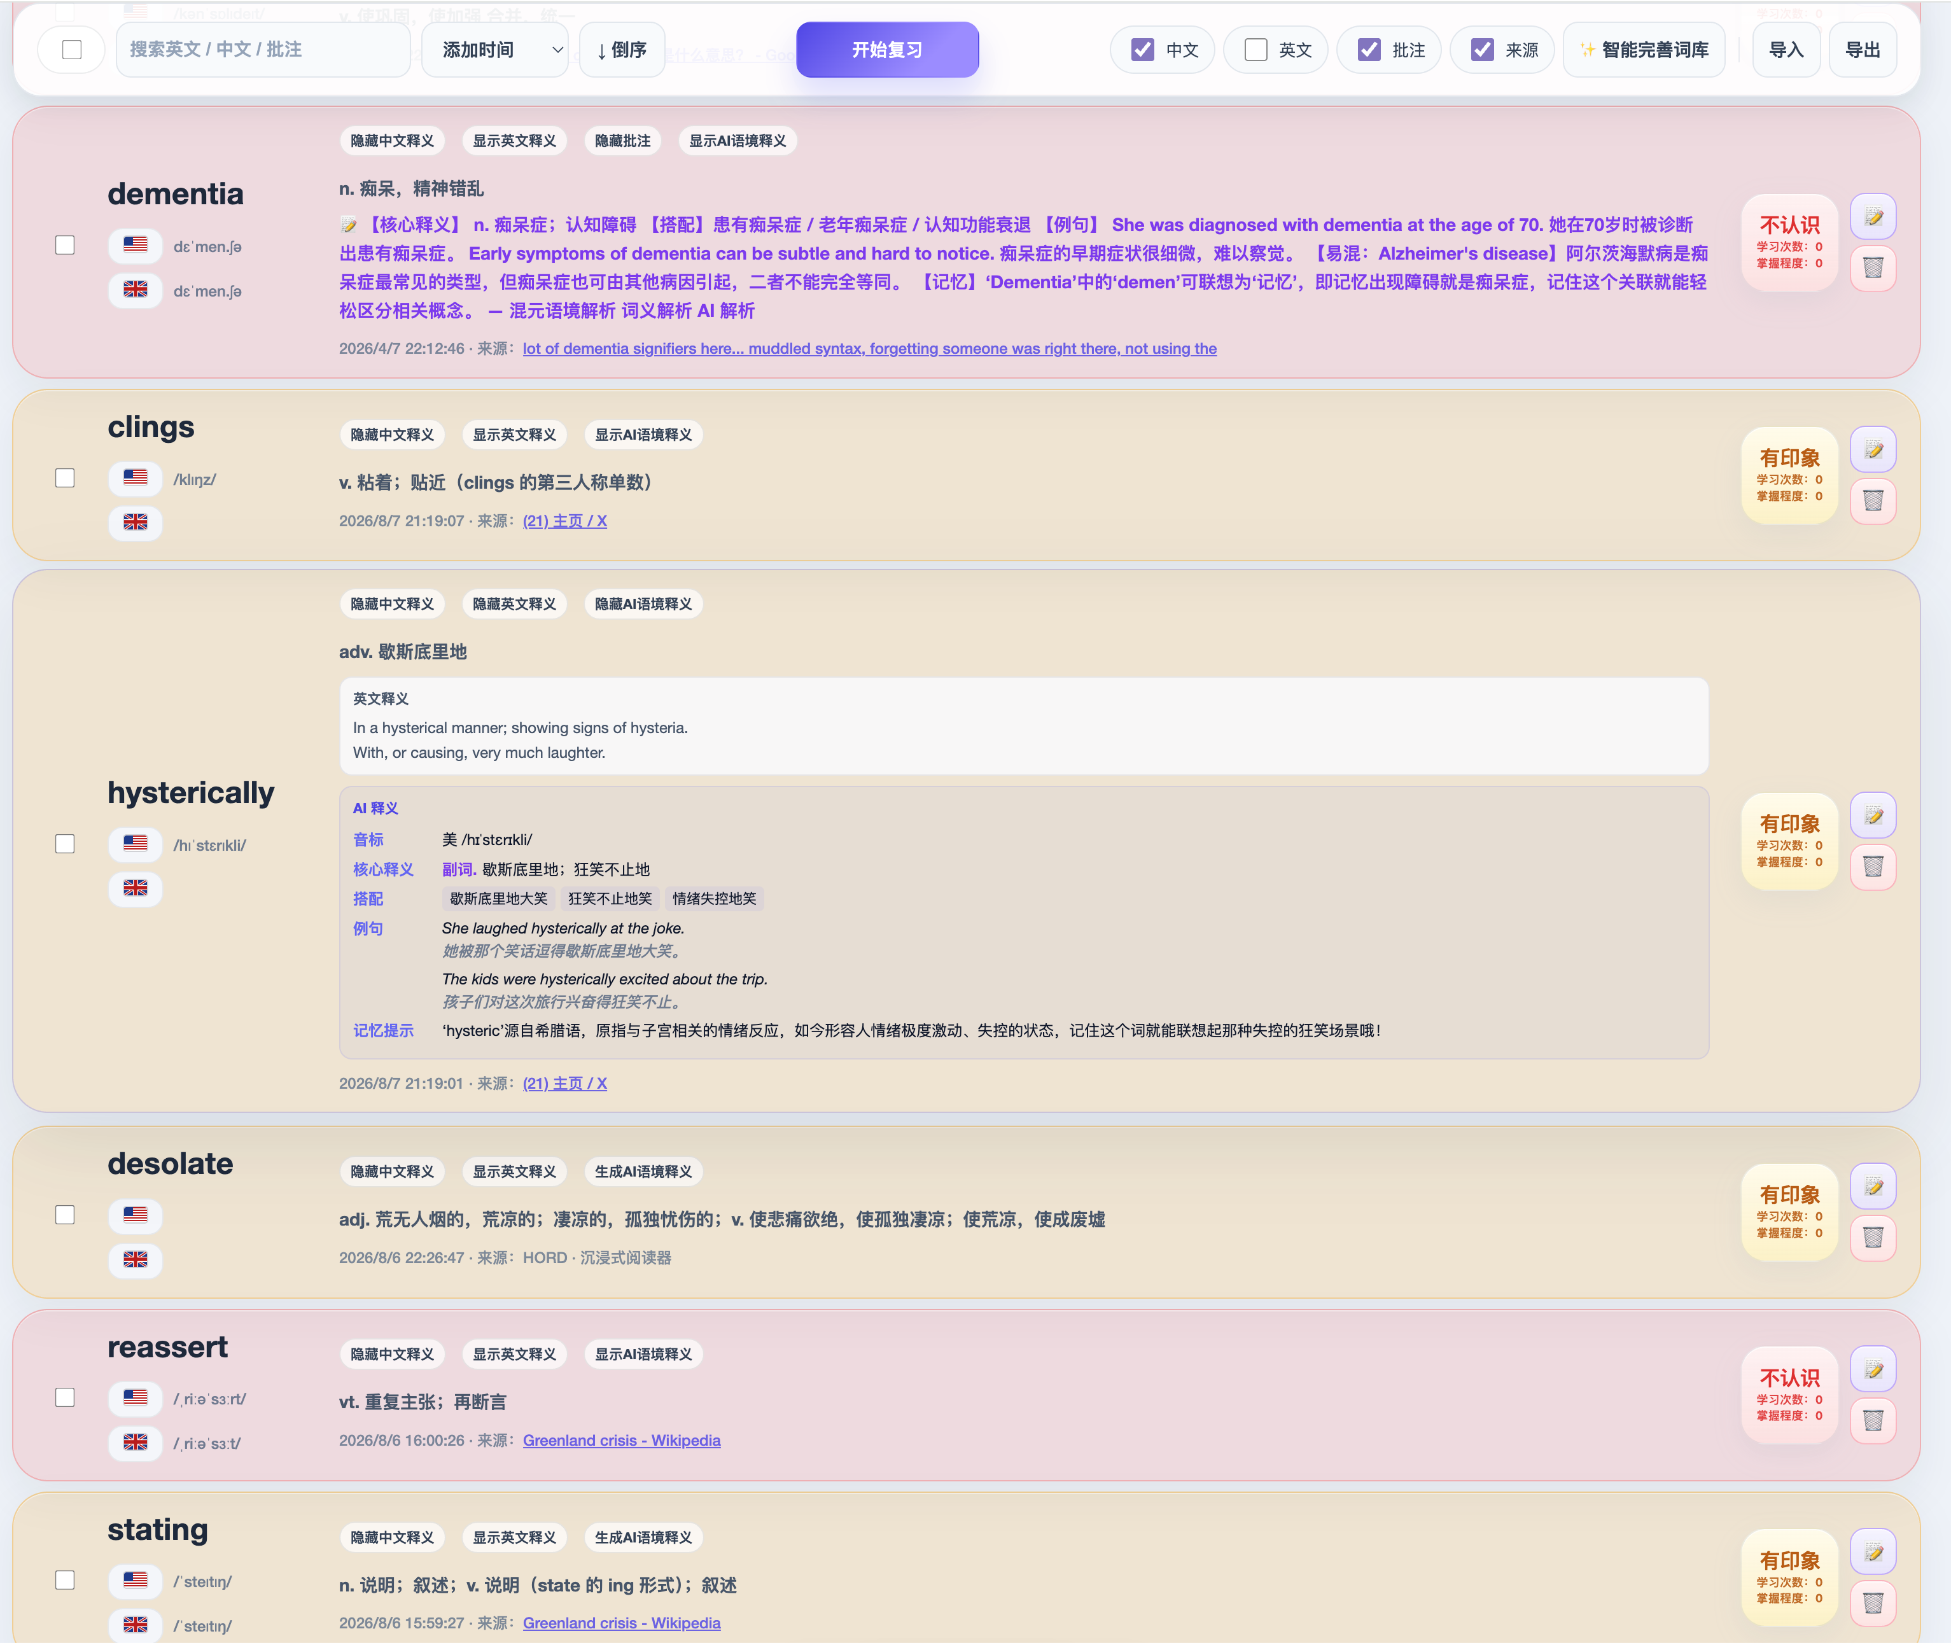Delete the dementia word entry
The width and height of the screenshot is (1951, 1643).
tap(1874, 269)
